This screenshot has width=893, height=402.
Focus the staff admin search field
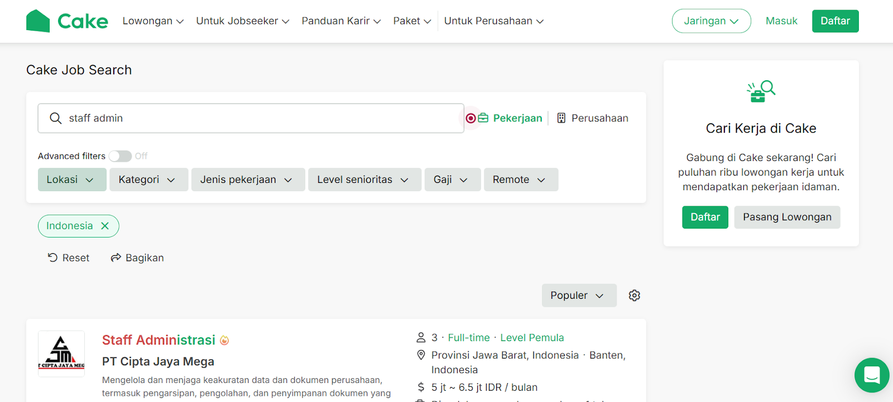click(x=251, y=118)
